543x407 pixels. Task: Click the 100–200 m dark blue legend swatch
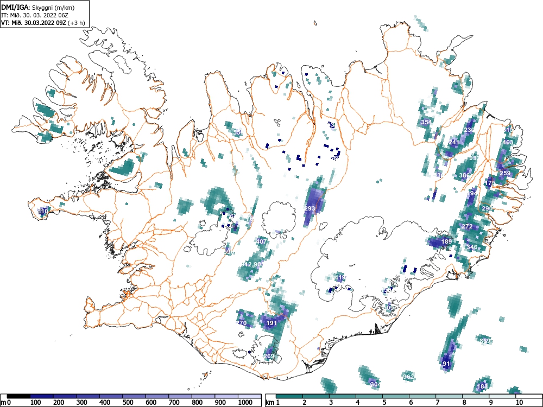click(42, 396)
